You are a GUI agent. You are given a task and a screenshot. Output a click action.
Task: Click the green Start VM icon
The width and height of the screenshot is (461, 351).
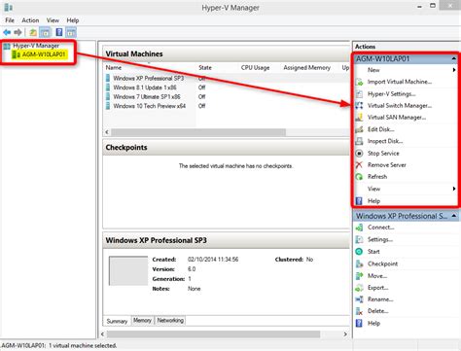click(x=359, y=252)
